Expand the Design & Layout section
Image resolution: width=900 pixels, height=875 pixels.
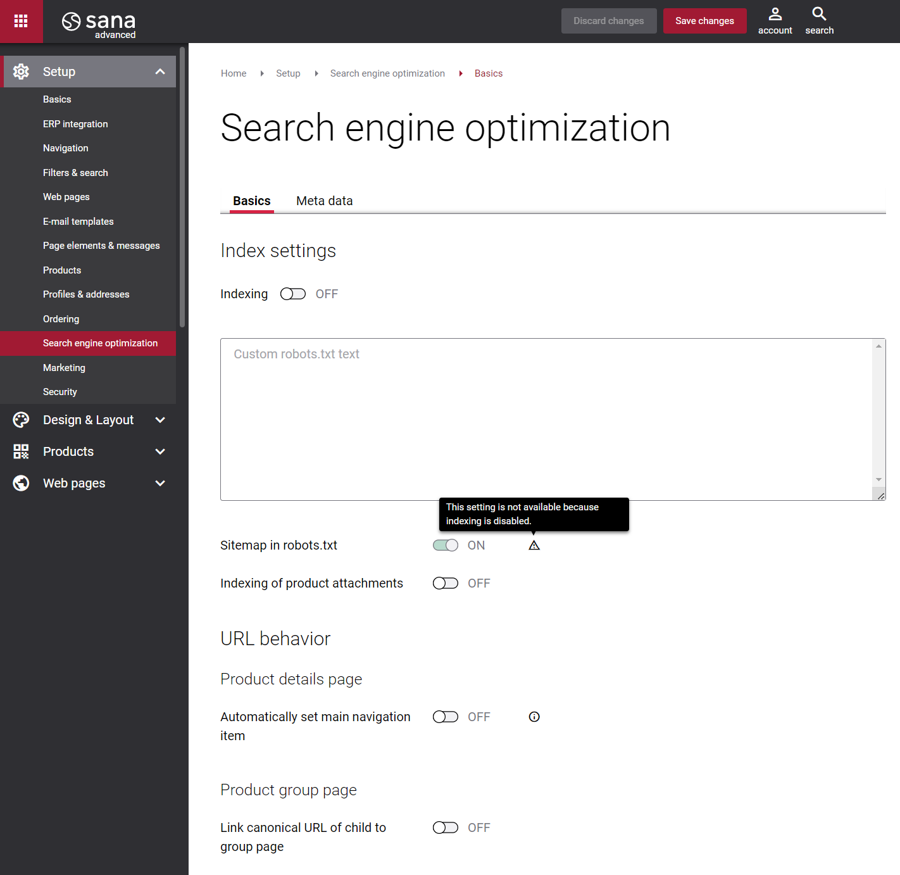point(160,420)
